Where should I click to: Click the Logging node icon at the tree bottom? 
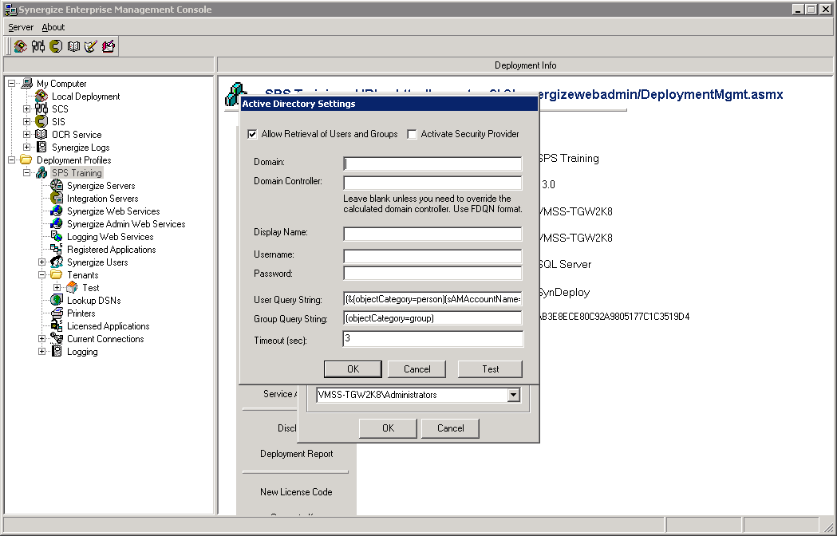click(x=57, y=352)
